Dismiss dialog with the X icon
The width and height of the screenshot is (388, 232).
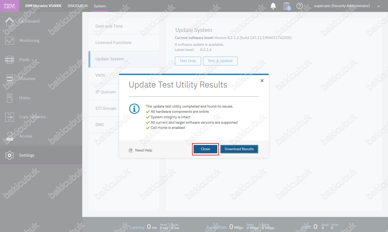coord(262,81)
